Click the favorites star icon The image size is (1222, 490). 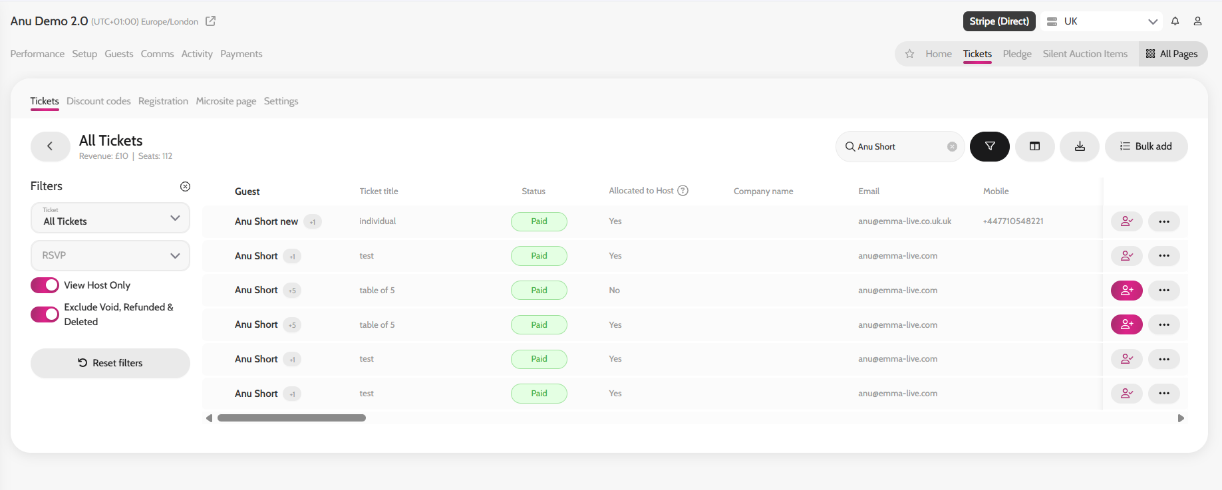click(909, 54)
